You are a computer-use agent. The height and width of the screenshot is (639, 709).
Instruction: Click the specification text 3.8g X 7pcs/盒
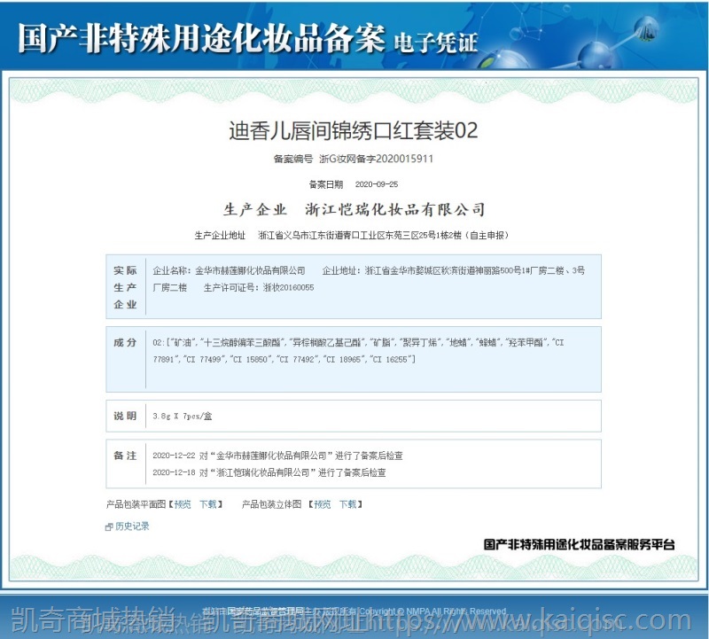183,416
